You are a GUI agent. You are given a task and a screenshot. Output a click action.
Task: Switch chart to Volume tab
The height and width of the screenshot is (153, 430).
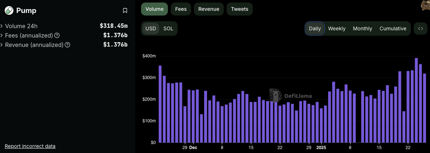[154, 9]
